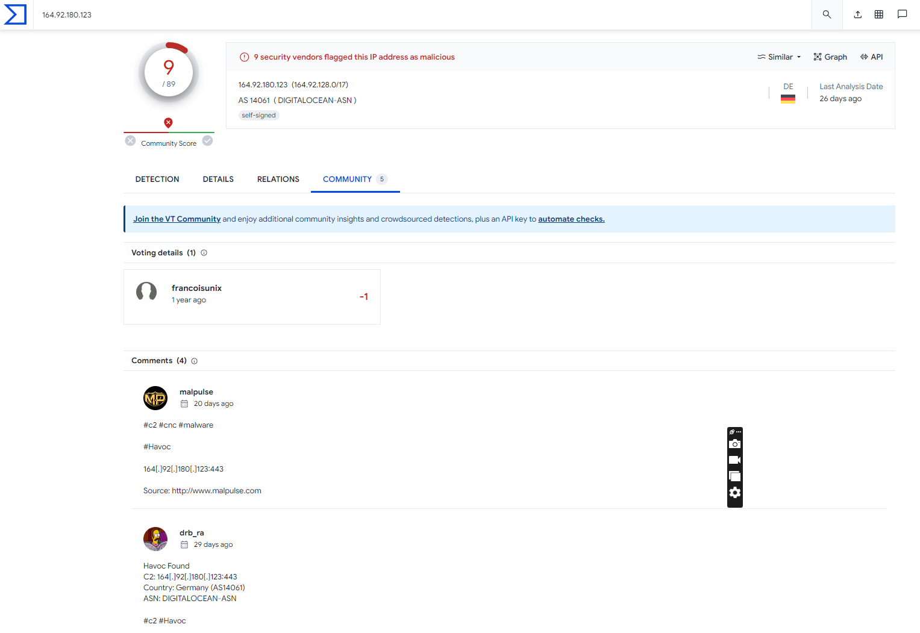
Task: Click the Comments info icon
Action: 194,361
